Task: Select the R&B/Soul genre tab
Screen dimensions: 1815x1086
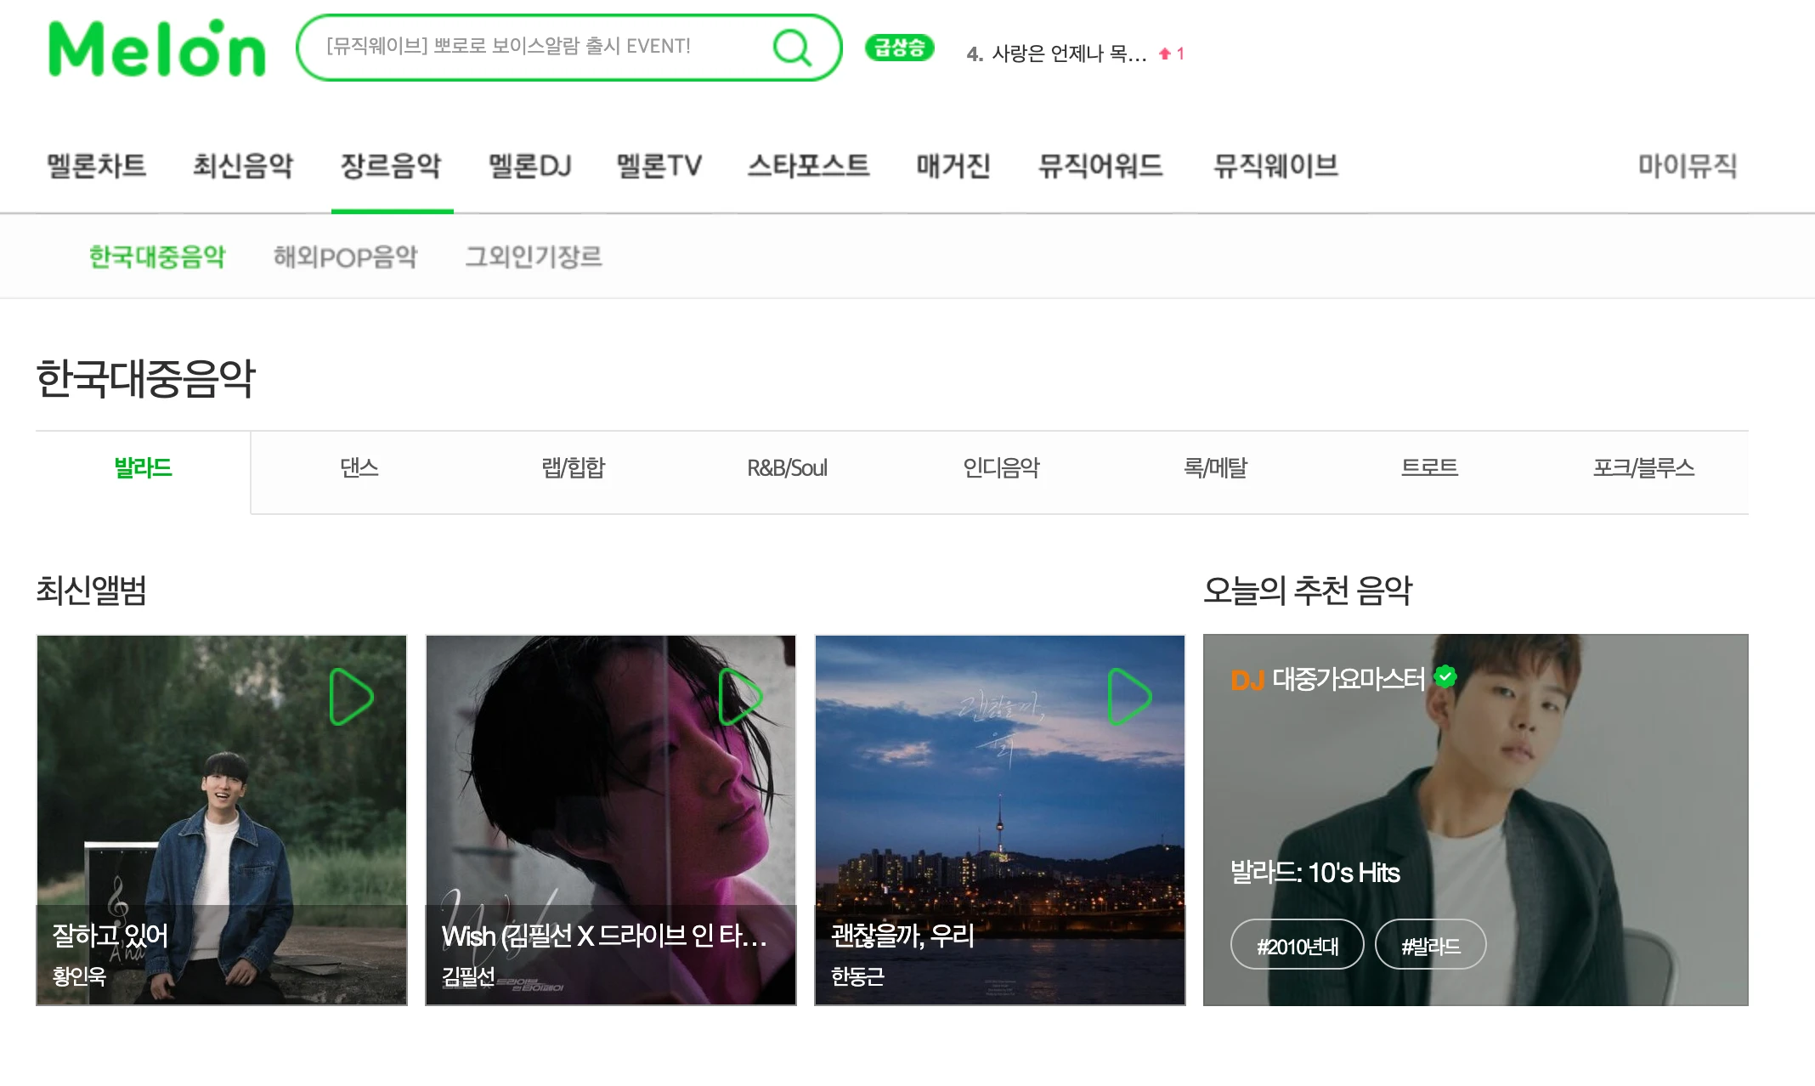Action: pyautogui.click(x=787, y=468)
